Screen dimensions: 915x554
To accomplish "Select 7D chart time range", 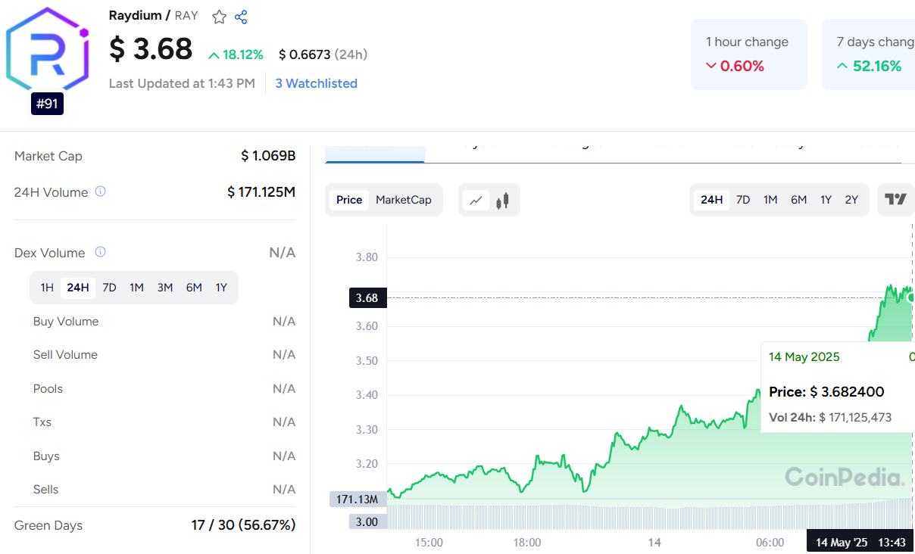I will 743,200.
